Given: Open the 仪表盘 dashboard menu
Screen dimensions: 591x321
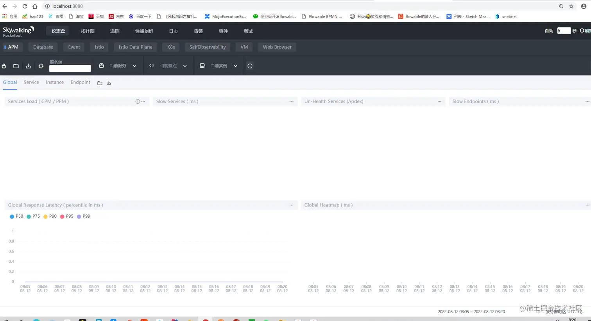Looking at the screenshot, I should pyautogui.click(x=58, y=31).
